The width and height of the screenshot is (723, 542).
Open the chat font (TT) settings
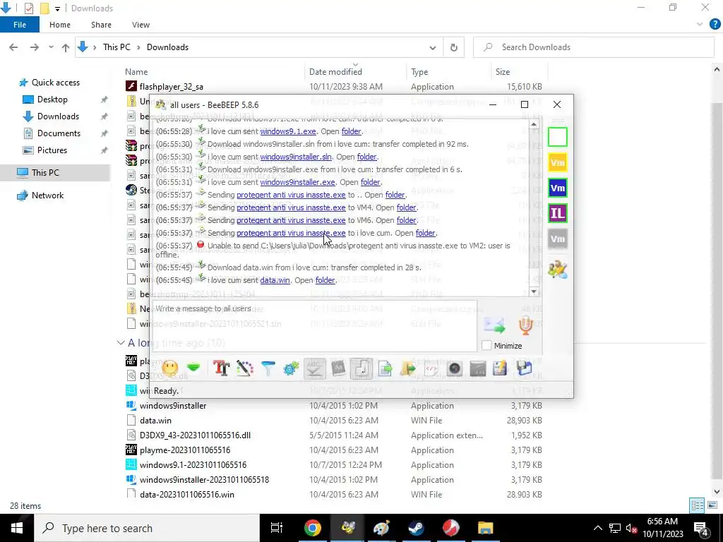[221, 368]
